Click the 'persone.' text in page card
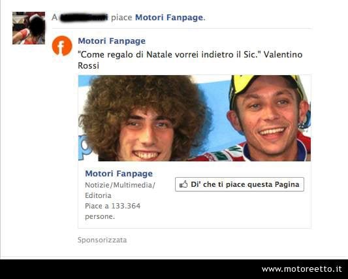Viewport: 348px width, 279px height. [x=100, y=216]
